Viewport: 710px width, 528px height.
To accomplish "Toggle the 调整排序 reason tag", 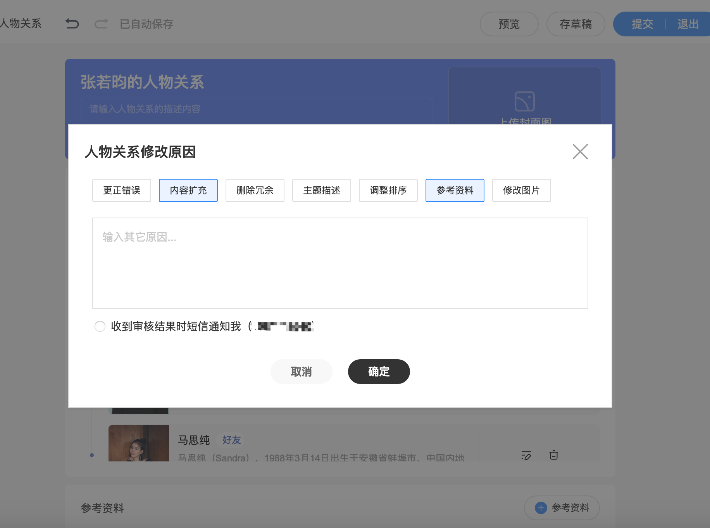I will coord(388,190).
